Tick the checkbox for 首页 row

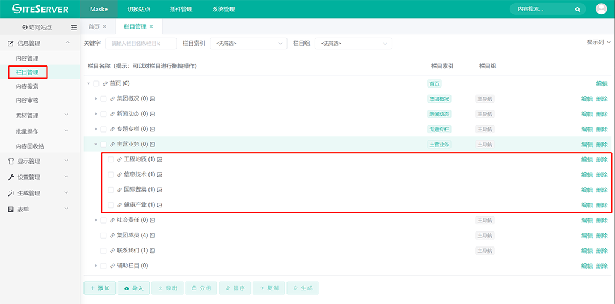[x=96, y=83]
